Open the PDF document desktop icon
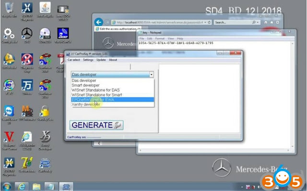307x191 pixels. pyautogui.click(x=60, y=63)
